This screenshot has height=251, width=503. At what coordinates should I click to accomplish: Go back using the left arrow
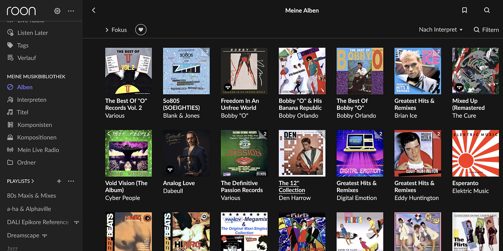[94, 11]
